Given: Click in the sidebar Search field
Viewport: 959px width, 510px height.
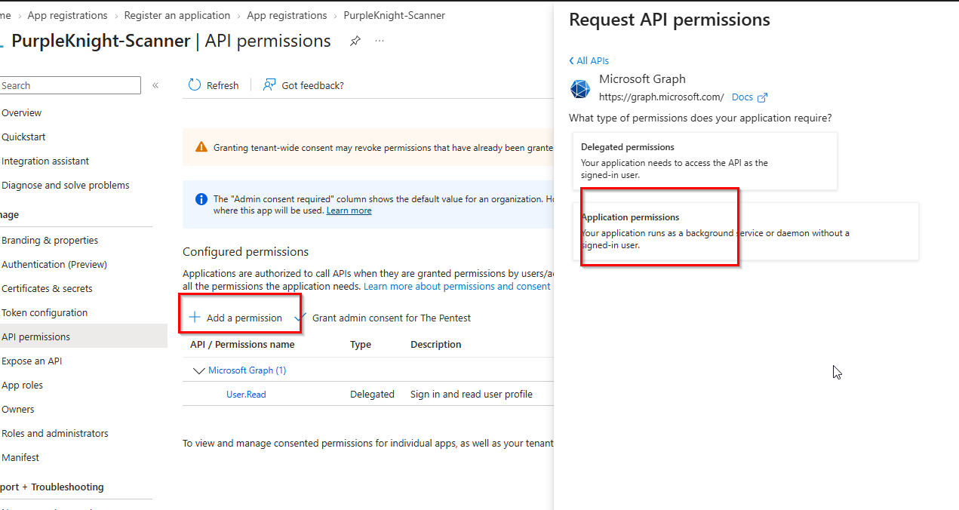Looking at the screenshot, I should (70, 85).
